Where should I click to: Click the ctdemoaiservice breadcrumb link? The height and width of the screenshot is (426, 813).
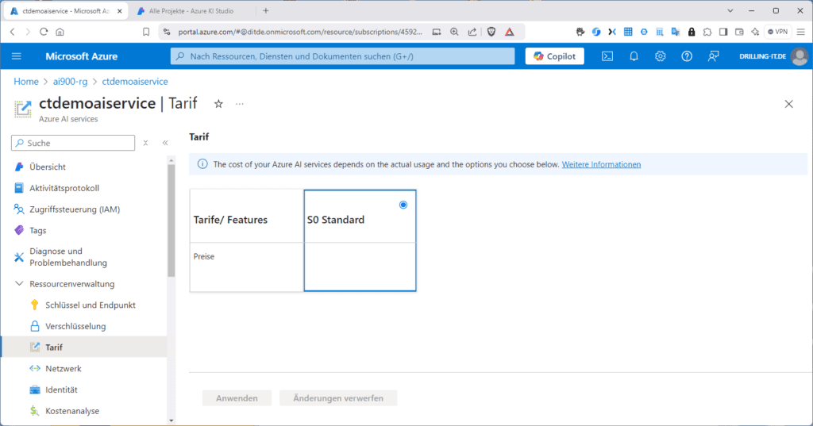pyautogui.click(x=135, y=82)
